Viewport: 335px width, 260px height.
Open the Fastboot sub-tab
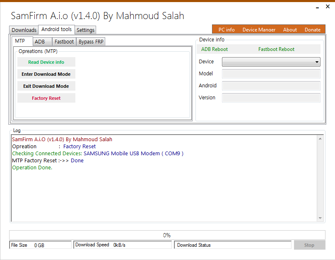64,41
